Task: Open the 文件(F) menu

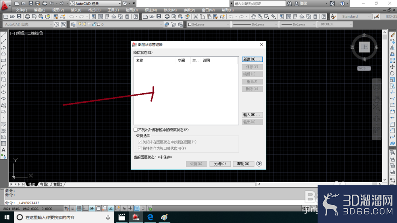Action: coord(21,10)
